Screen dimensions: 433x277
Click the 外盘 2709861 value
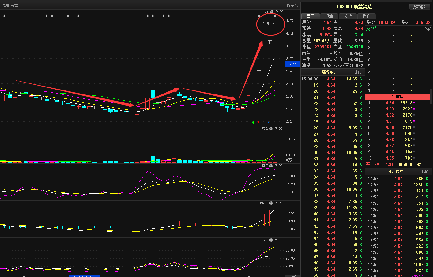(x=323, y=47)
